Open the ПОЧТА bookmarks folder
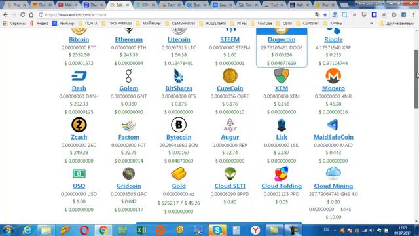Viewport: 419px width, 236px height. tap(89, 24)
